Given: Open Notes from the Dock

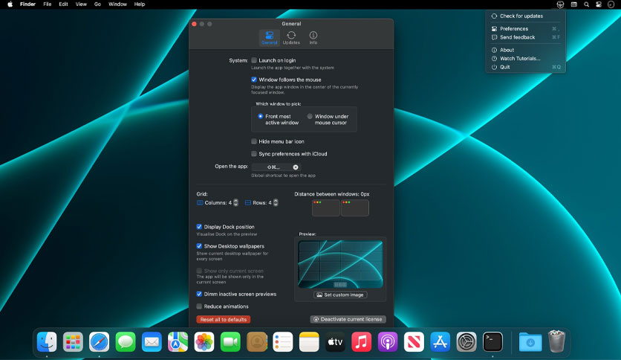Looking at the screenshot, I should coord(309,341).
